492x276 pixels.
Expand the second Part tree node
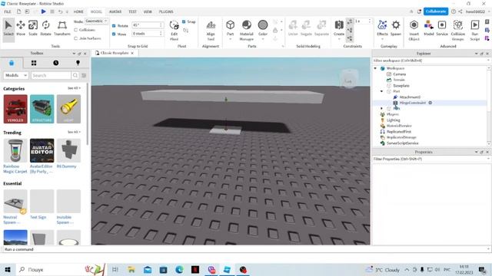pos(381,109)
